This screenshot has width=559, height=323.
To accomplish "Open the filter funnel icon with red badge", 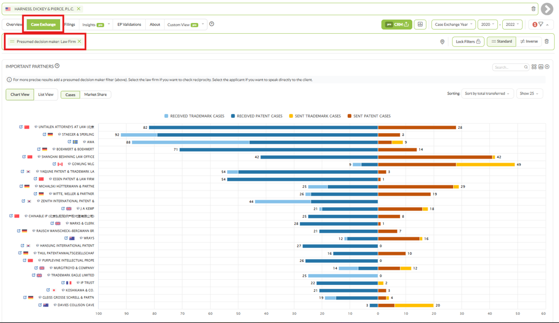I will coord(541,24).
